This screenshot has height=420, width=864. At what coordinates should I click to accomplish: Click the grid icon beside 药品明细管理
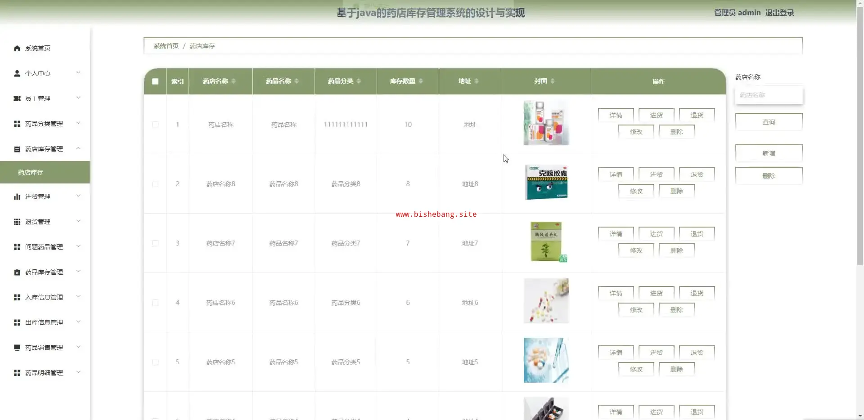pos(17,373)
